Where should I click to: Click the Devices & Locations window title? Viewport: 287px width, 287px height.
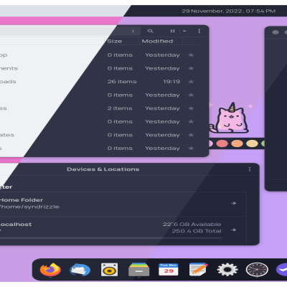(x=103, y=169)
